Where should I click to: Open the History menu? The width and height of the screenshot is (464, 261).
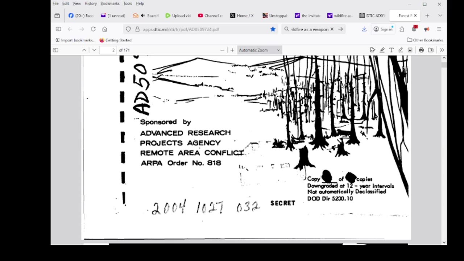point(91,4)
